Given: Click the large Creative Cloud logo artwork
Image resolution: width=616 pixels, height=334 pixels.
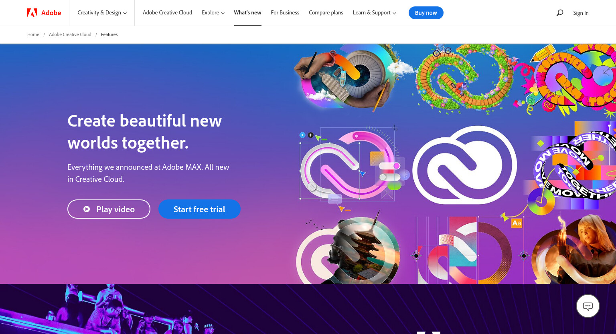Looking at the screenshot, I should coord(464,165).
